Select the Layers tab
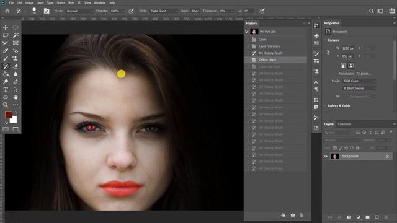The image size is (397, 223). [x=329, y=124]
